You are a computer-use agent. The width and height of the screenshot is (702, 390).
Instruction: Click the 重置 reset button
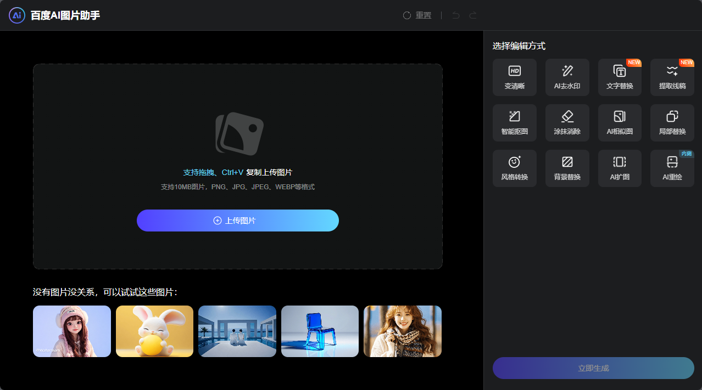click(417, 15)
